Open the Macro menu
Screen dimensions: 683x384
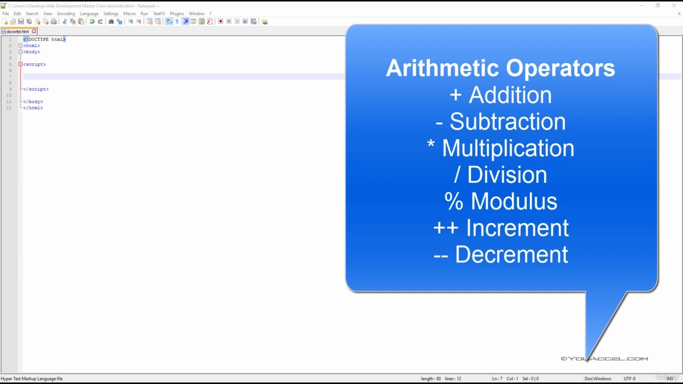129,13
